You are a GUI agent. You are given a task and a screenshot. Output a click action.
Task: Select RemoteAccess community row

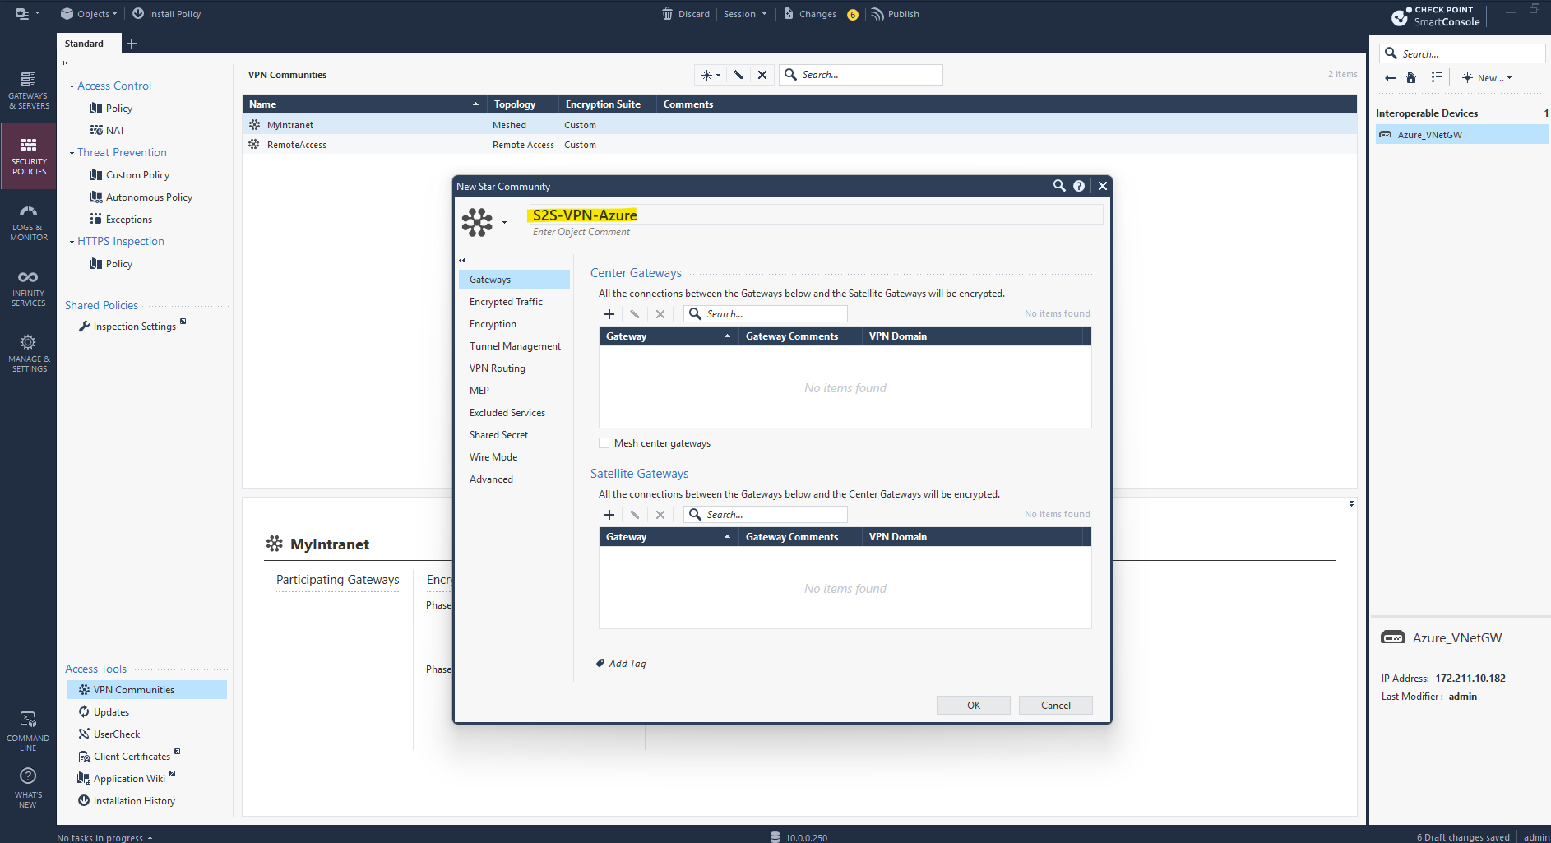click(x=799, y=145)
